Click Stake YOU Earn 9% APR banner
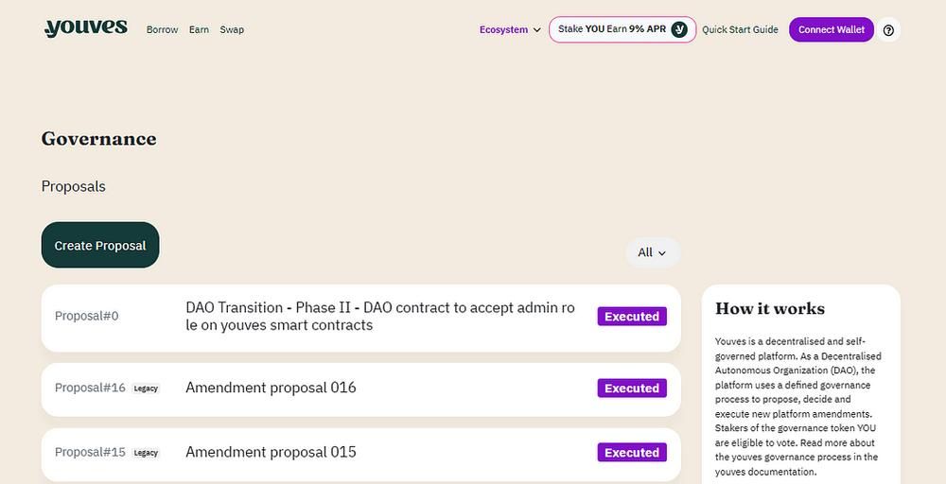The width and height of the screenshot is (946, 484). tap(611, 29)
